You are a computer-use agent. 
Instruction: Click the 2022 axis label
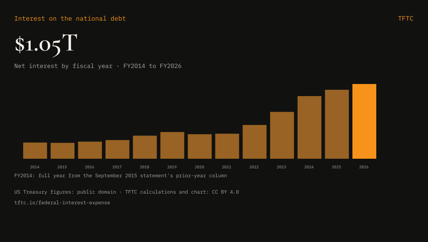[x=255, y=167]
